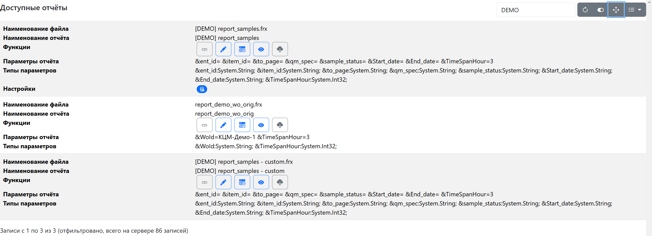Edit the report_demo_wo_orig report
Viewport: 652px width, 236px height.
tap(223, 125)
